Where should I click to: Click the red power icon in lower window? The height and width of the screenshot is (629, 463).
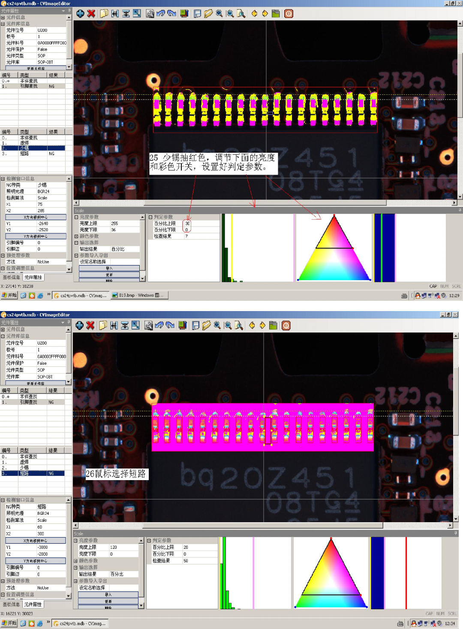pyautogui.click(x=286, y=325)
